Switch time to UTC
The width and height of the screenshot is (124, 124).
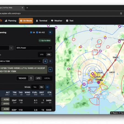pos(39,78)
